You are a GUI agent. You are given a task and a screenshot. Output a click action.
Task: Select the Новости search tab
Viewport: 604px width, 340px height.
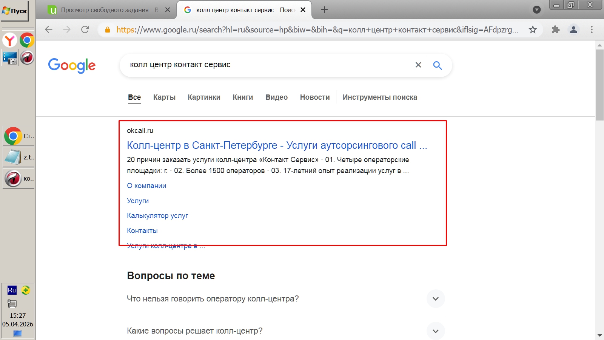(315, 97)
